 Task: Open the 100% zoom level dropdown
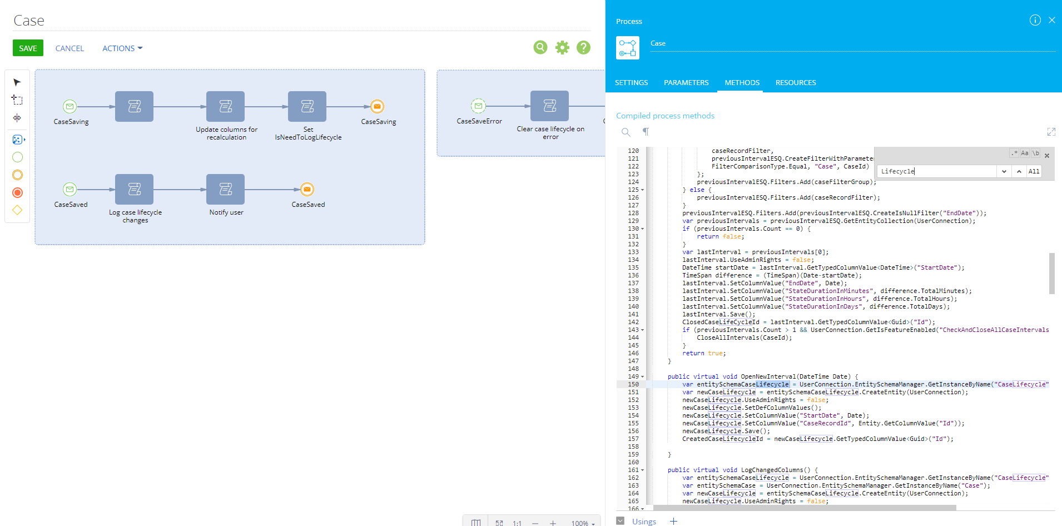583,523
